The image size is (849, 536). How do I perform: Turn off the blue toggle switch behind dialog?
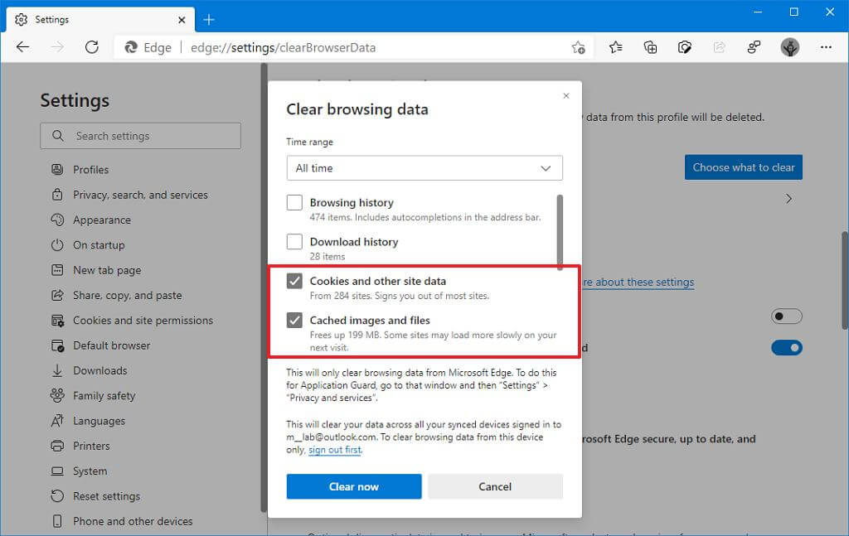786,347
